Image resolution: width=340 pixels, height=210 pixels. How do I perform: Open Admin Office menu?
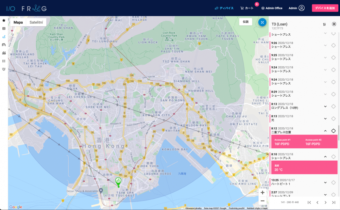coord(272,8)
